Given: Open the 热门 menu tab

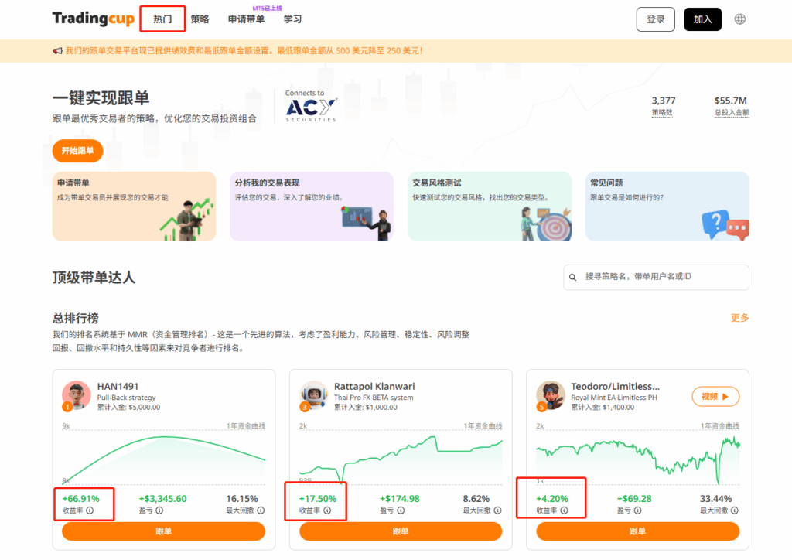Looking at the screenshot, I should point(162,19).
